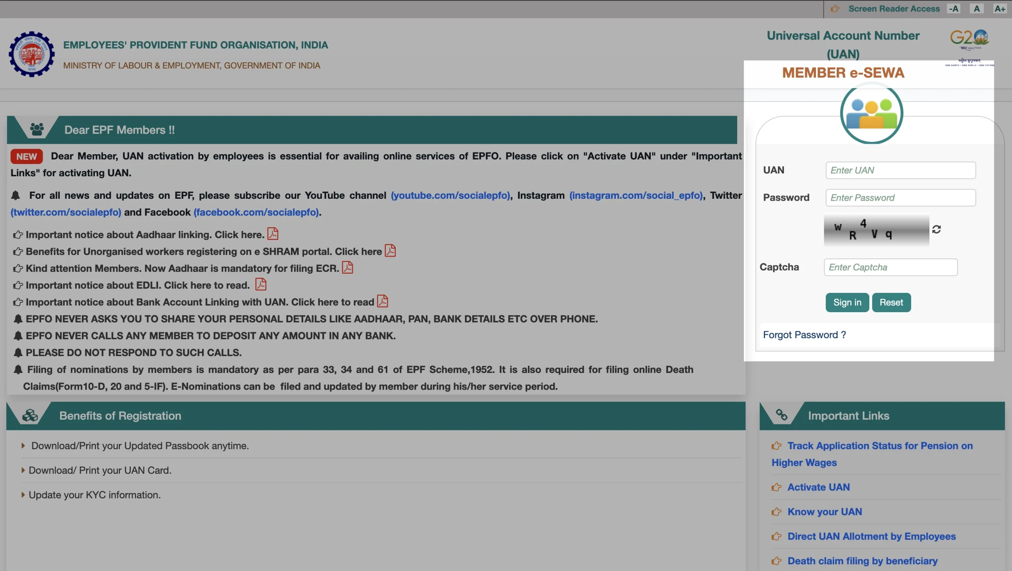Reset font size with the A button
The height and width of the screenshot is (571, 1012).
point(977,9)
